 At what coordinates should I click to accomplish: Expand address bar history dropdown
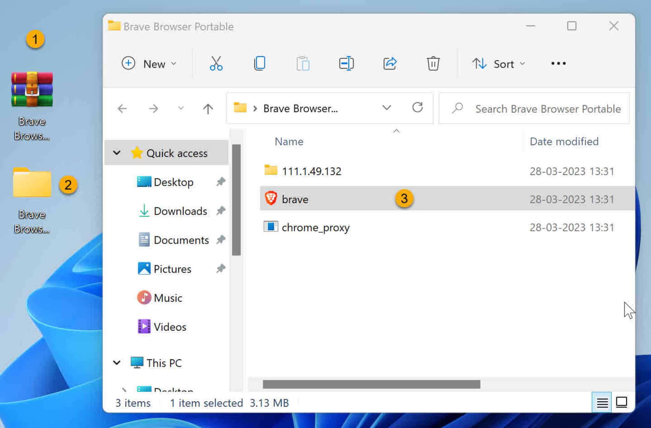tap(387, 108)
